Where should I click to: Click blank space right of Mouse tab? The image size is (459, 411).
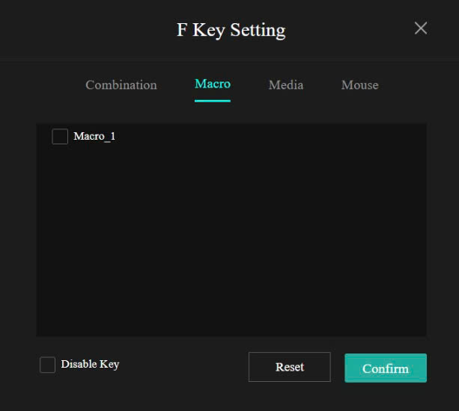coord(412,85)
